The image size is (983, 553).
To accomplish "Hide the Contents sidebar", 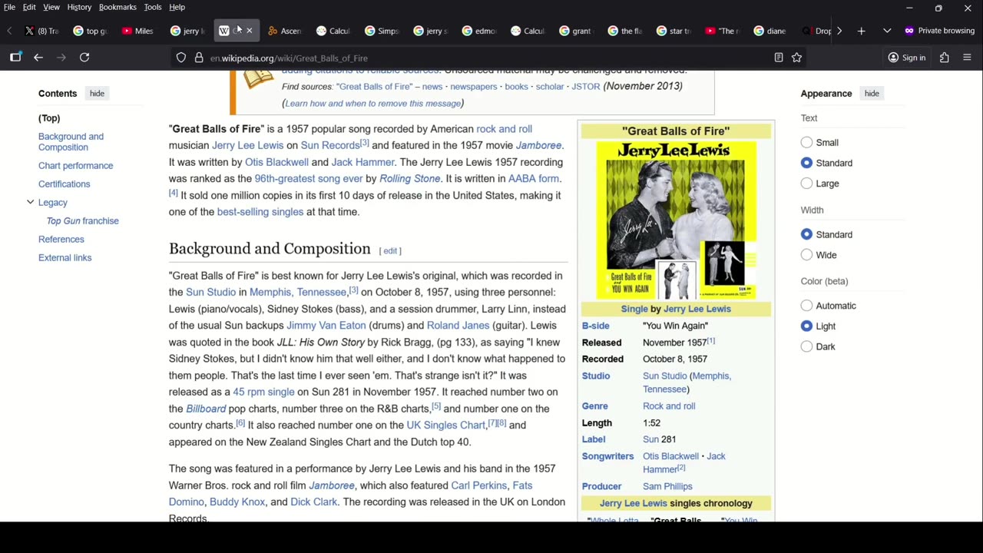I will 97,94.
